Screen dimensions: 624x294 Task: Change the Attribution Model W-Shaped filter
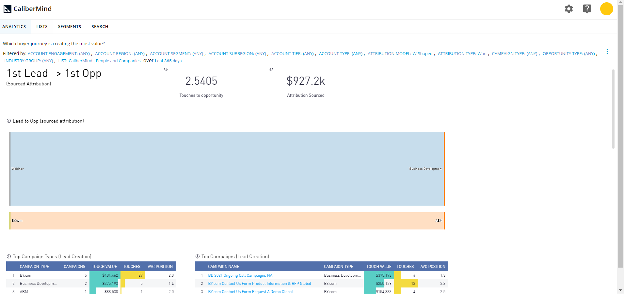(x=400, y=54)
